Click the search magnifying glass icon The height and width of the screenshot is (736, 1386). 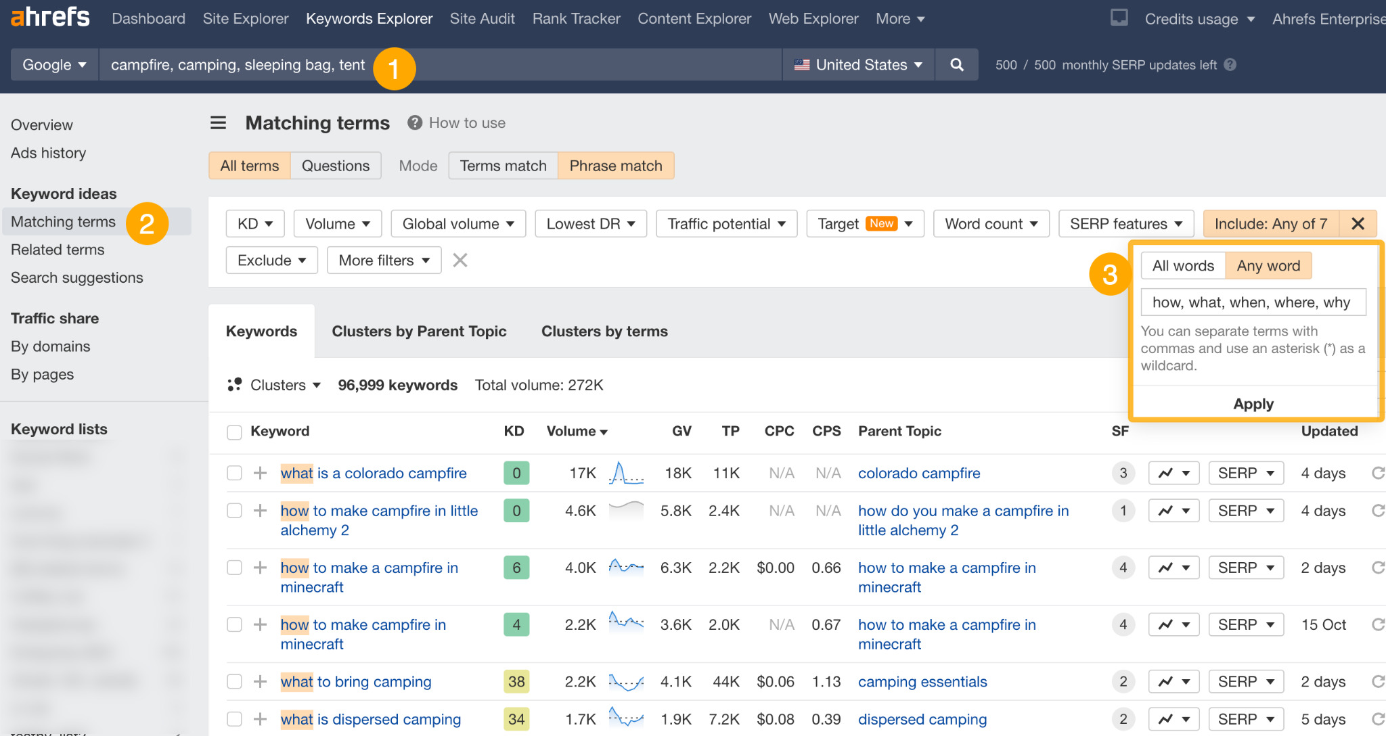coord(957,64)
